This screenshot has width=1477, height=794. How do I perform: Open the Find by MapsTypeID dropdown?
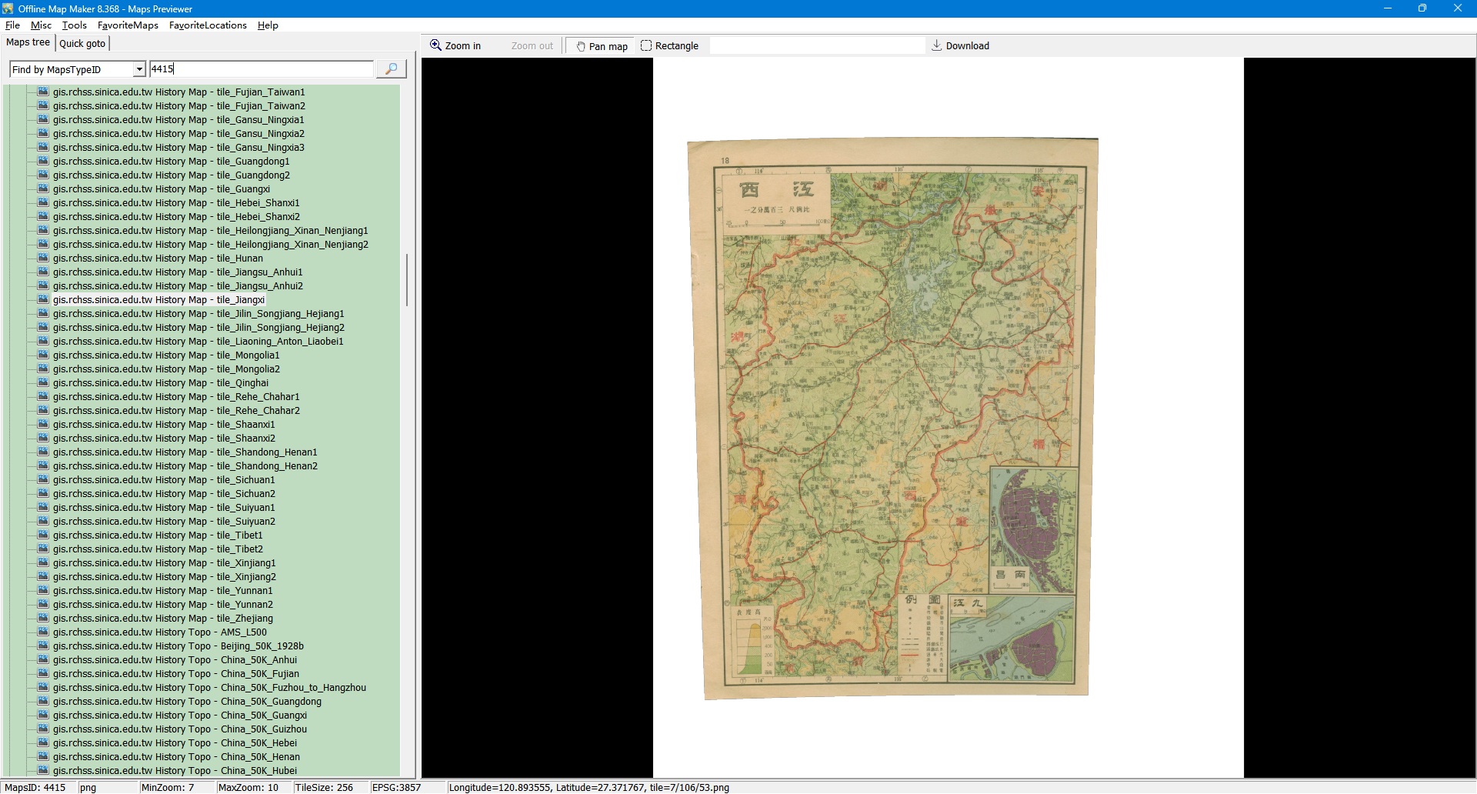point(139,70)
